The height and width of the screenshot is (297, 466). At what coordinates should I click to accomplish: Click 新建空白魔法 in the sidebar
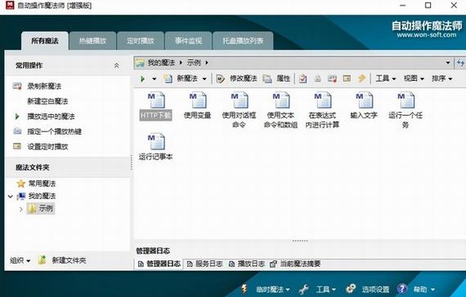pos(47,101)
